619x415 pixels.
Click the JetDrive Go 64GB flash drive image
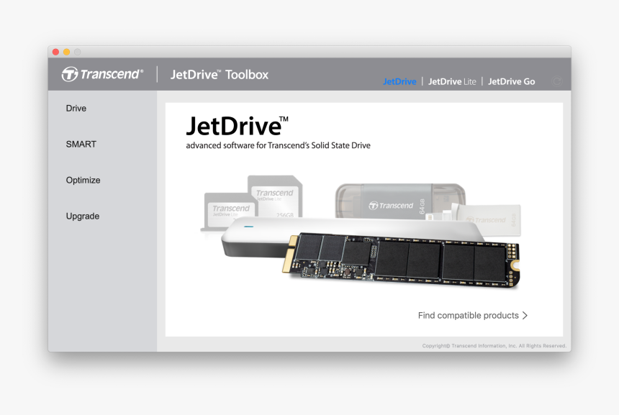(x=400, y=201)
